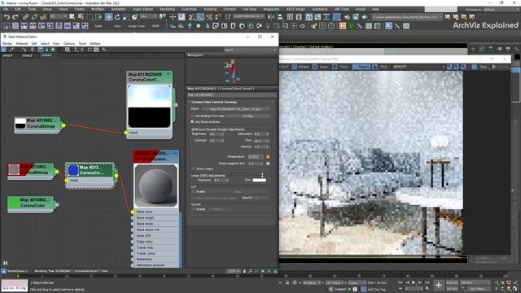The width and height of the screenshot is (521, 293).
Task: Click the Tint white color swatch
Action: [x=259, y=180]
